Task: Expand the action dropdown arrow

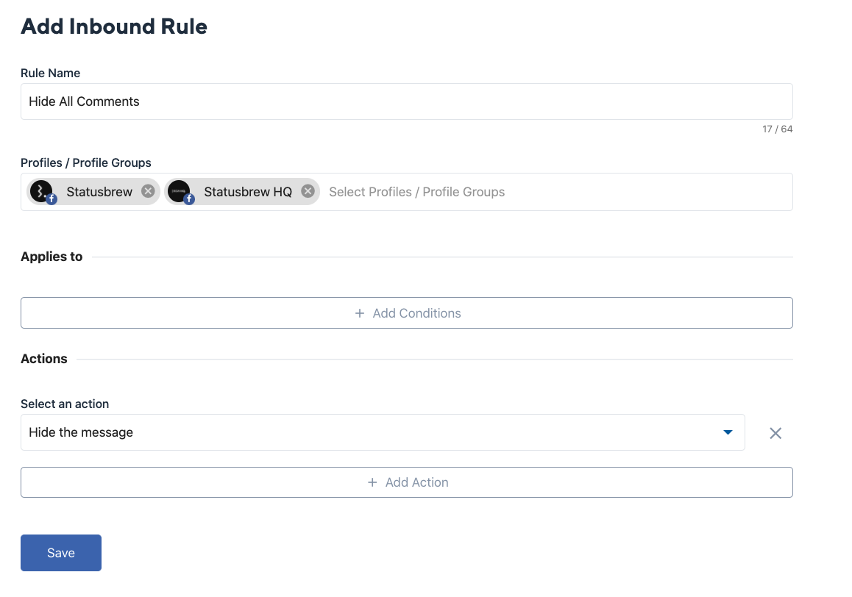Action: 728,432
